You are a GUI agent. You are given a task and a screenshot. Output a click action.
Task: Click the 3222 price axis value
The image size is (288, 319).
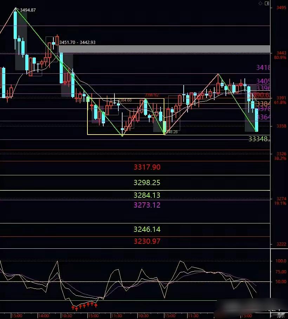coord(281,244)
